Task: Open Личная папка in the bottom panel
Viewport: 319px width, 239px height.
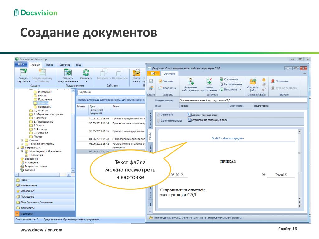Action: click(45, 185)
